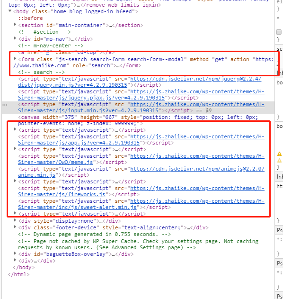Open the sweet-alert.min.js link
The width and height of the screenshot is (283, 299).
tap(141, 204)
